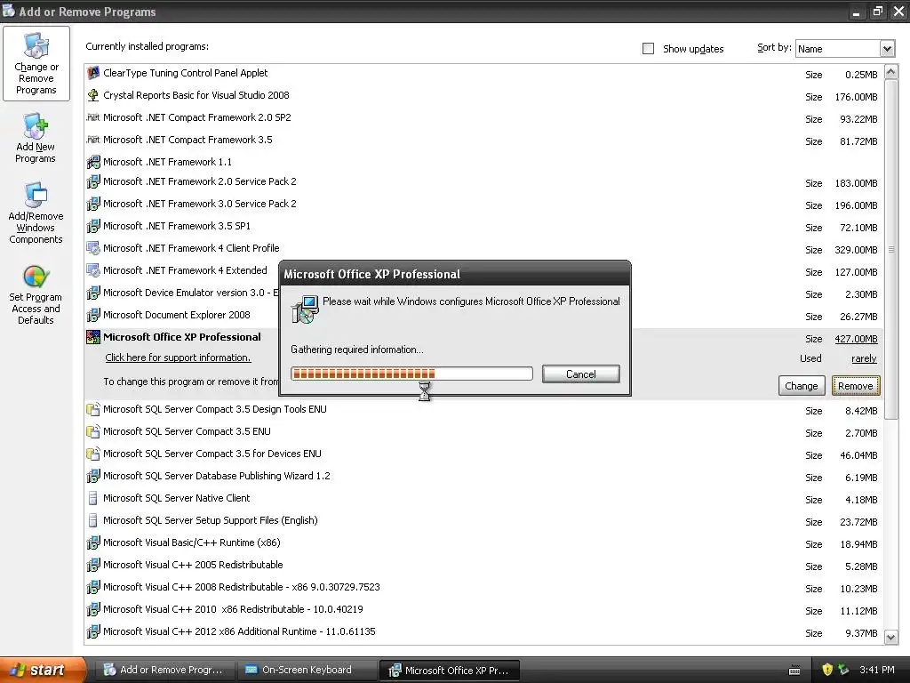Open Set Program Access and Defaults
The height and width of the screenshot is (683, 910).
point(36,294)
